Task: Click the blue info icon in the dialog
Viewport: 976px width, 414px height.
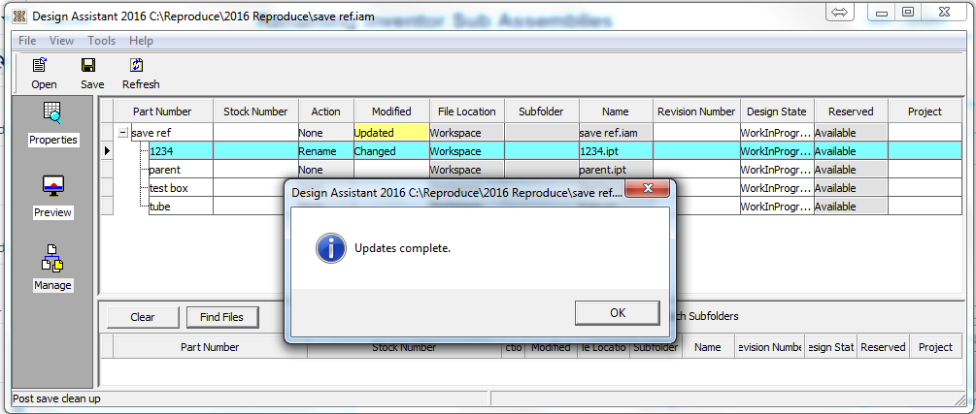Action: pyautogui.click(x=331, y=249)
